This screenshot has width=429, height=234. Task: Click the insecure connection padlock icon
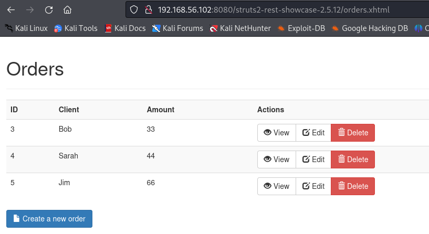tap(148, 10)
